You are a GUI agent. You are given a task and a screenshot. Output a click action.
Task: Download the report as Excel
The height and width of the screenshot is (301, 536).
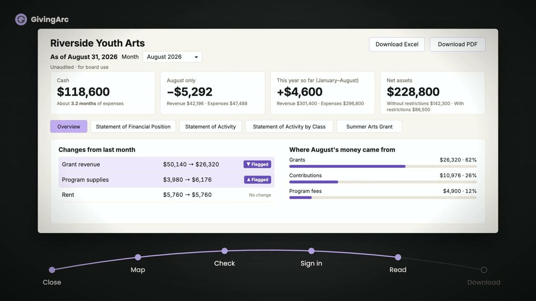coord(397,44)
